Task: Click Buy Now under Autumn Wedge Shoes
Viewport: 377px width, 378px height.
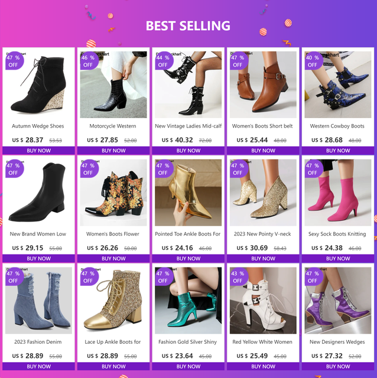Action: coord(38,151)
